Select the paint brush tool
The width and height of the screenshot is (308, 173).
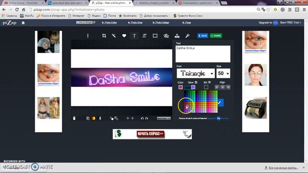[187, 36]
